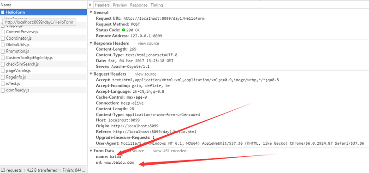Select pageVisible.js request
The height and width of the screenshot is (173, 369).
43,71
